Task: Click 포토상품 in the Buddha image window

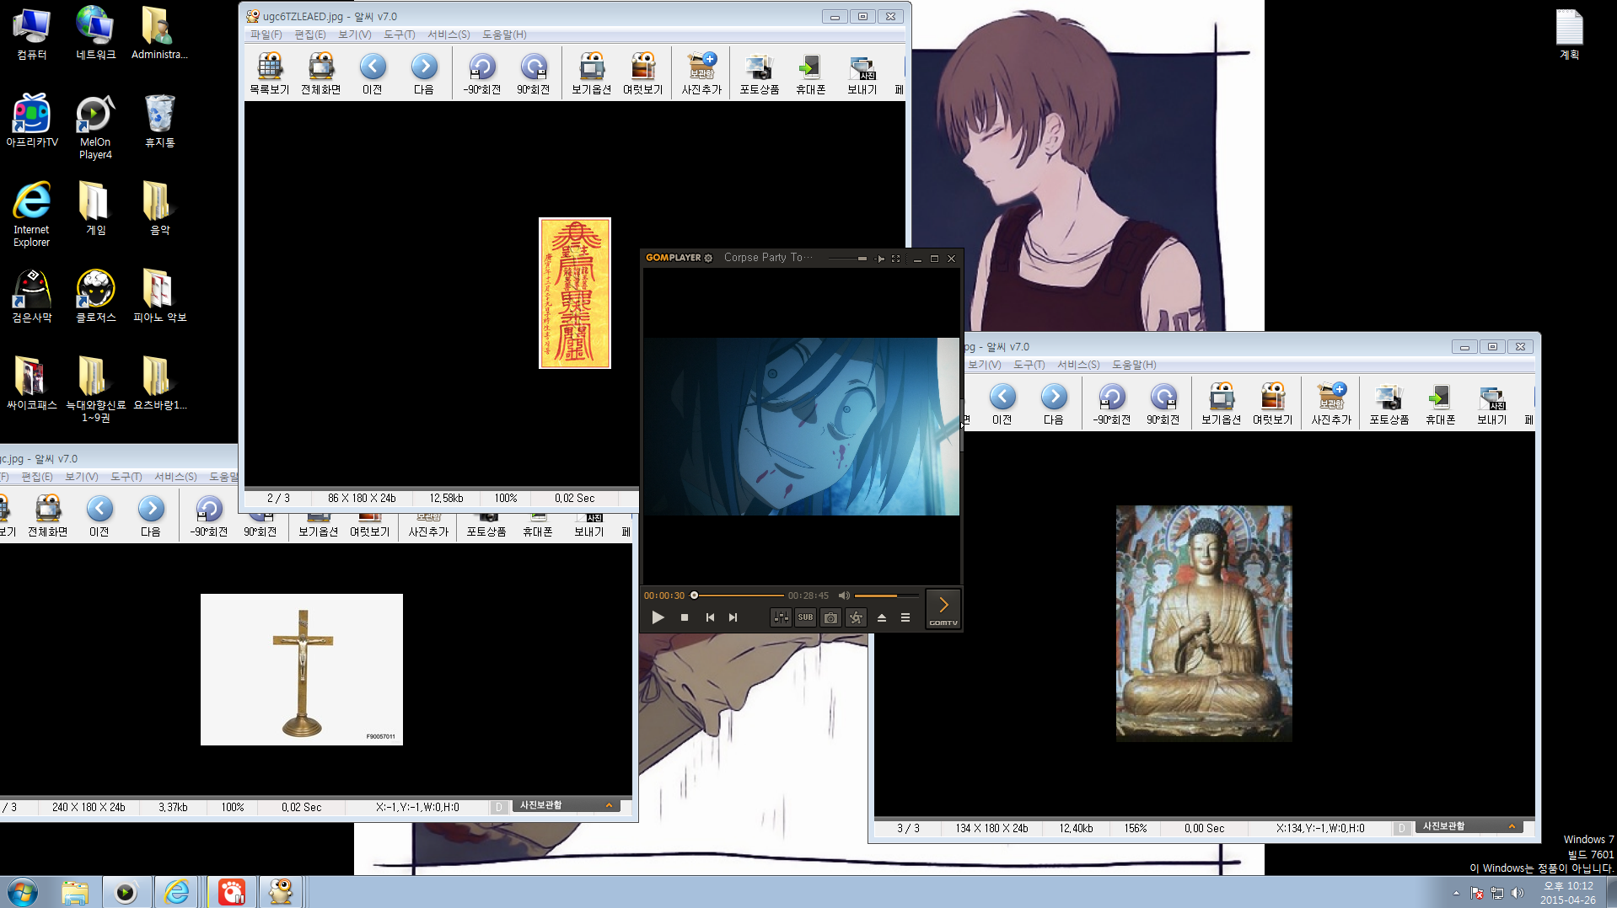Action: point(1389,403)
